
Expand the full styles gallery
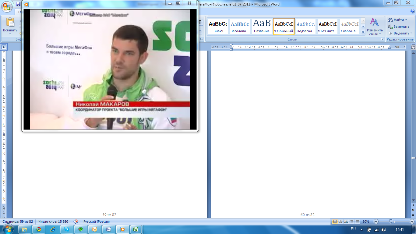(363, 32)
